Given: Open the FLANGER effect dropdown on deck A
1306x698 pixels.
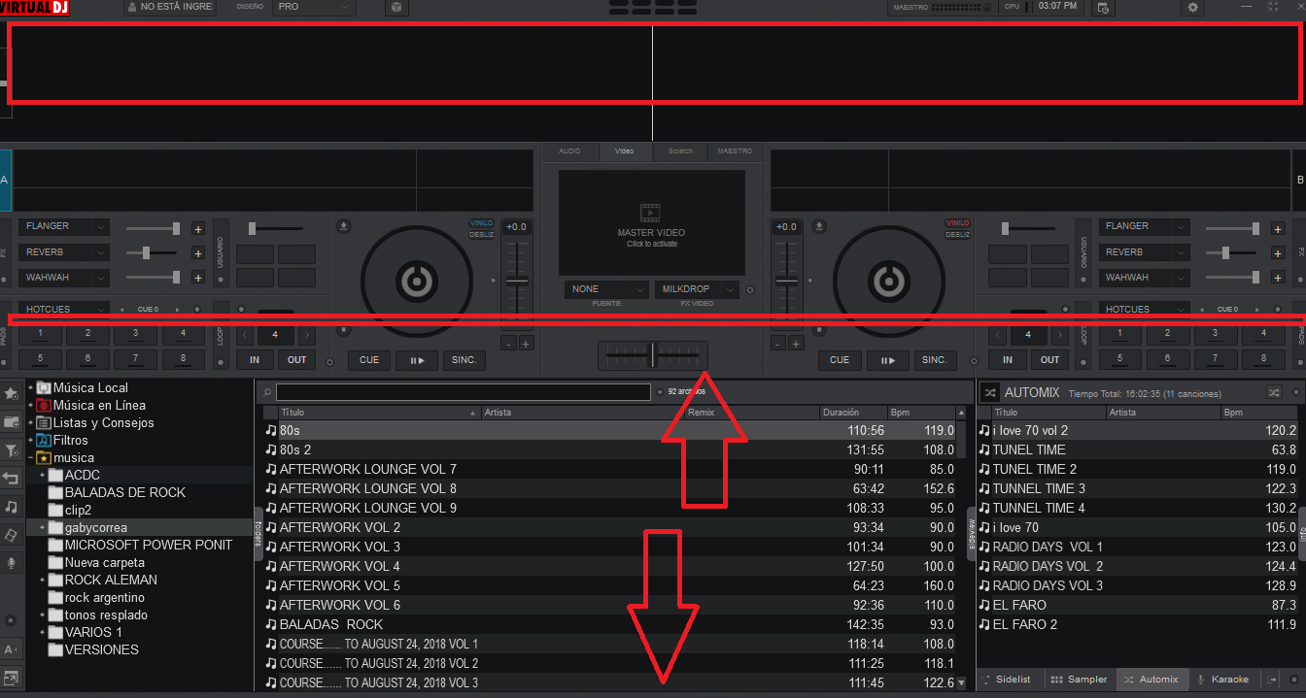Looking at the screenshot, I should pyautogui.click(x=63, y=226).
